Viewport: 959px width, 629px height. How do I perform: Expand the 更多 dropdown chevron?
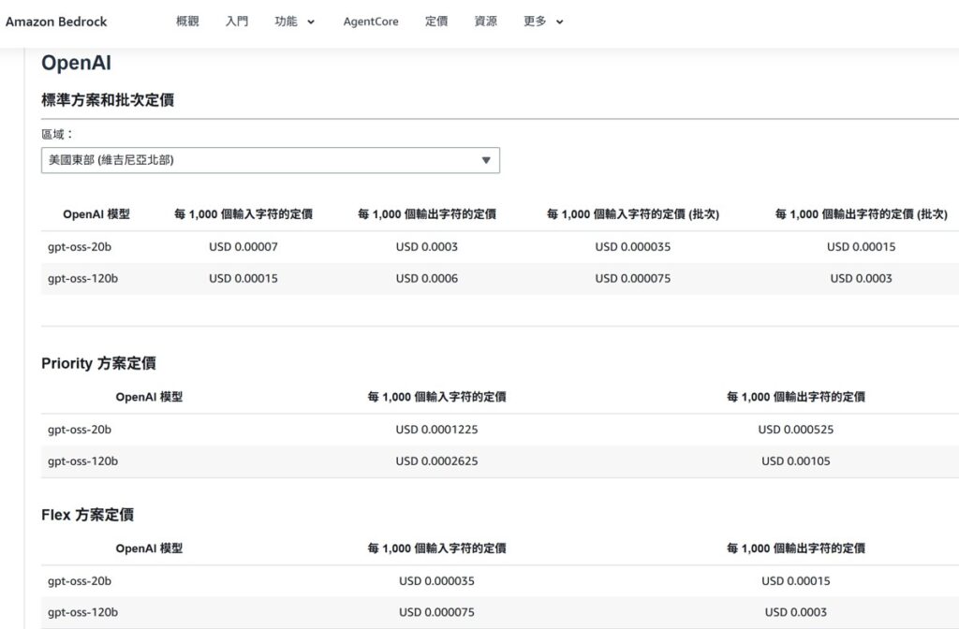[x=560, y=22]
